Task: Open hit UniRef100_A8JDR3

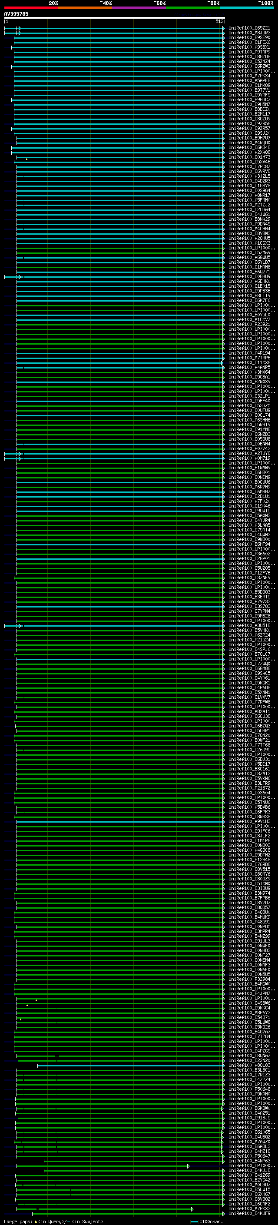Action: [249, 33]
